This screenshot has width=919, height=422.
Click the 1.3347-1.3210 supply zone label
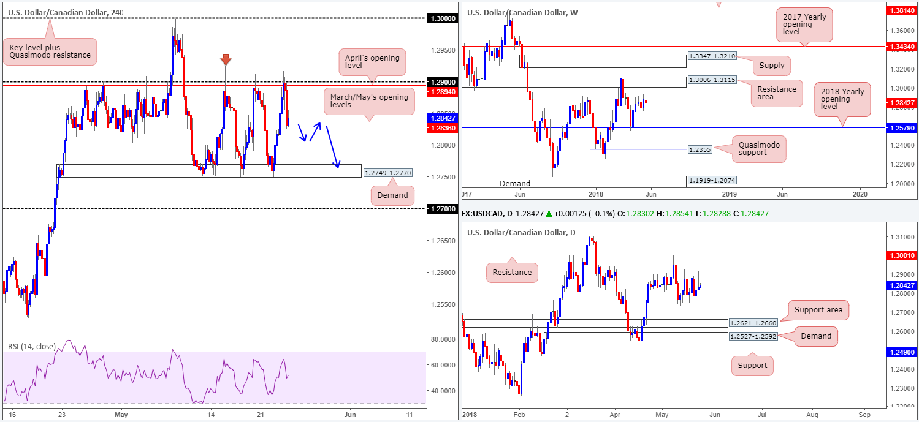712,56
